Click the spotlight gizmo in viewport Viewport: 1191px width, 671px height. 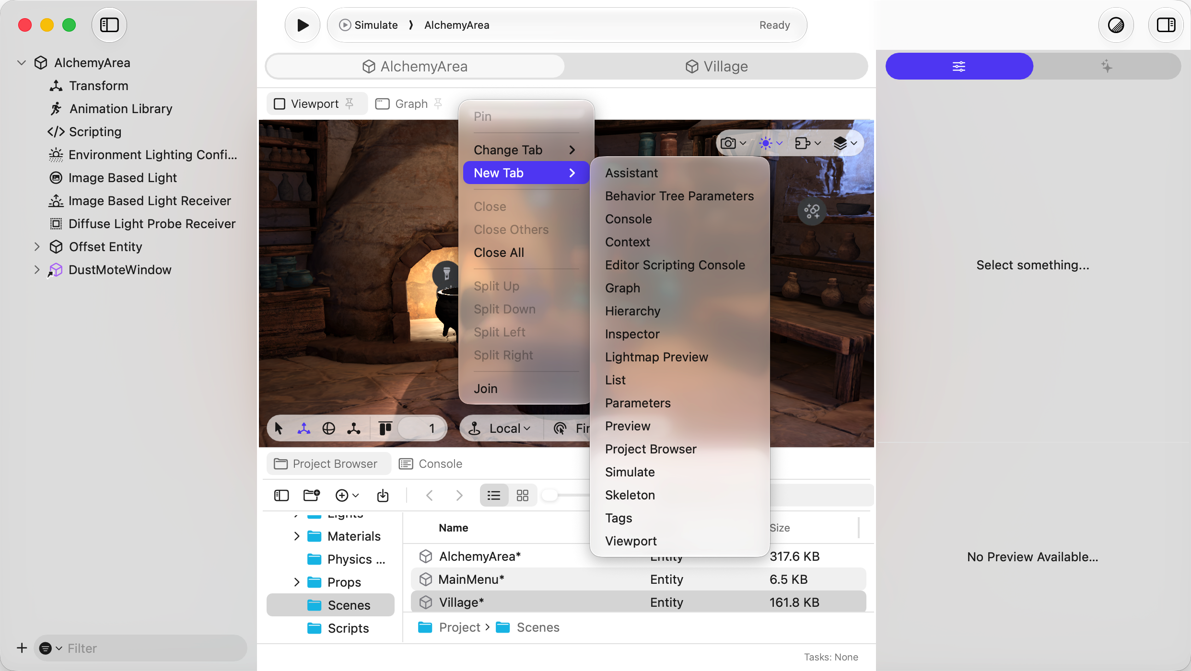pos(446,274)
